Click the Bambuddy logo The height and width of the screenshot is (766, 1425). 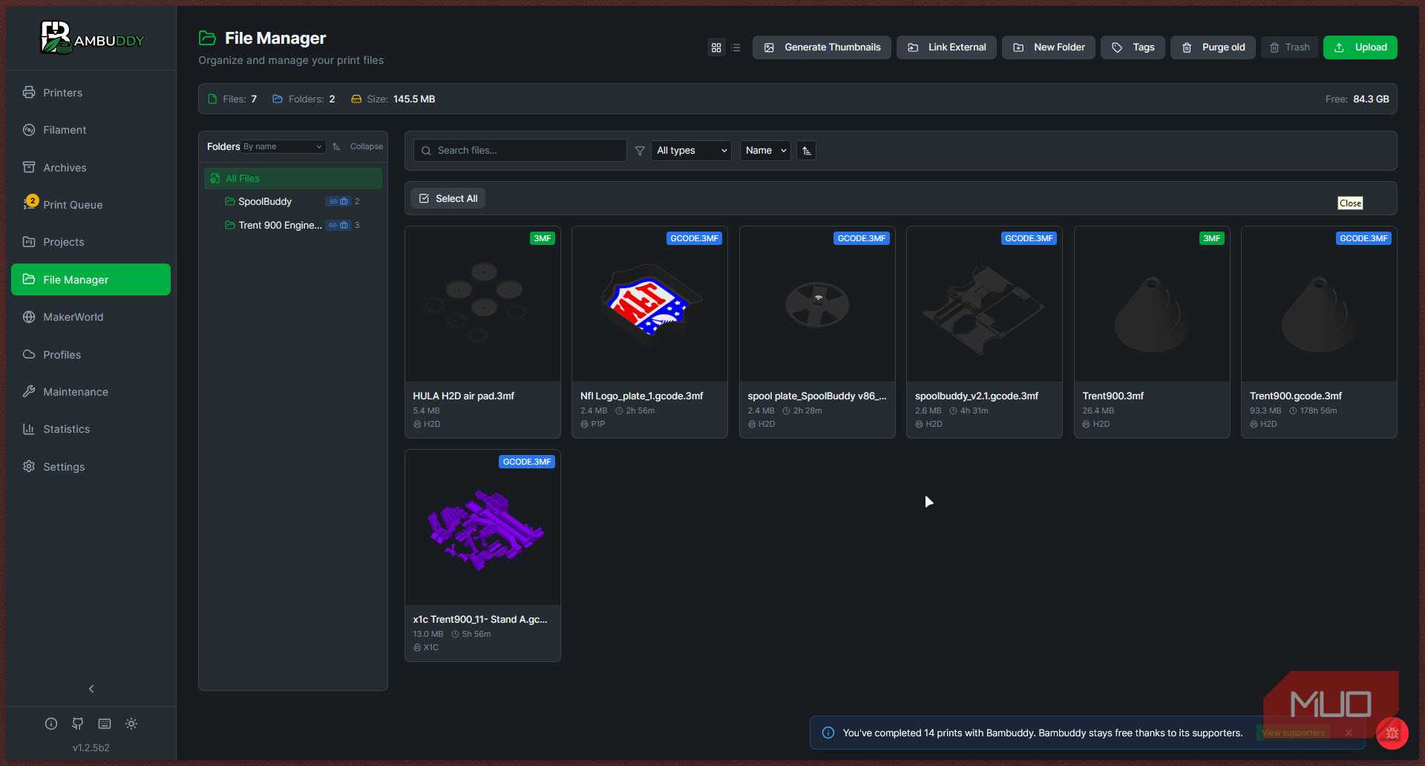coord(91,37)
